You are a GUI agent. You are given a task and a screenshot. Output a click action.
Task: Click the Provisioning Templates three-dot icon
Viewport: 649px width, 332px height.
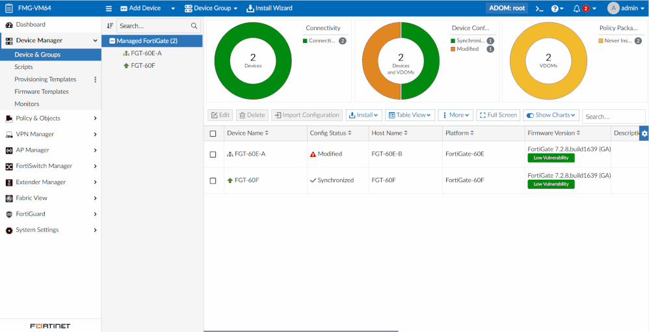click(x=96, y=79)
